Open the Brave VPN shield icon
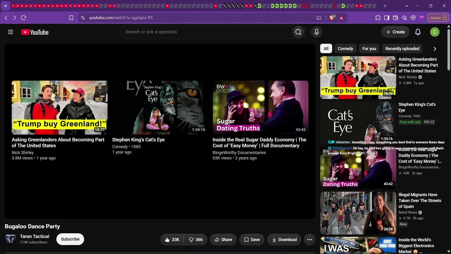451x254 pixels. coord(413,18)
